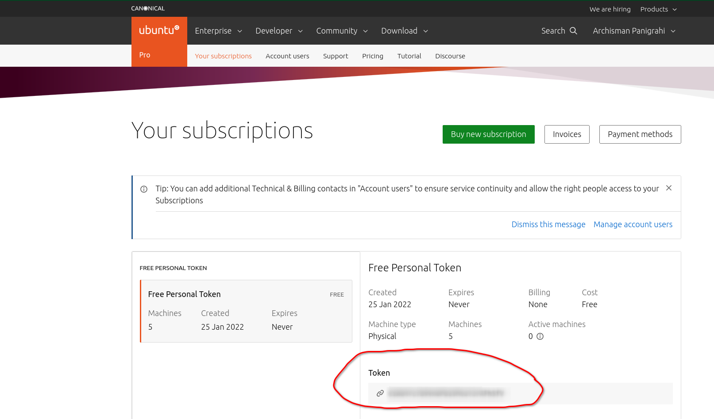Click Manage account users link
This screenshot has width=714, height=419.
(x=633, y=225)
